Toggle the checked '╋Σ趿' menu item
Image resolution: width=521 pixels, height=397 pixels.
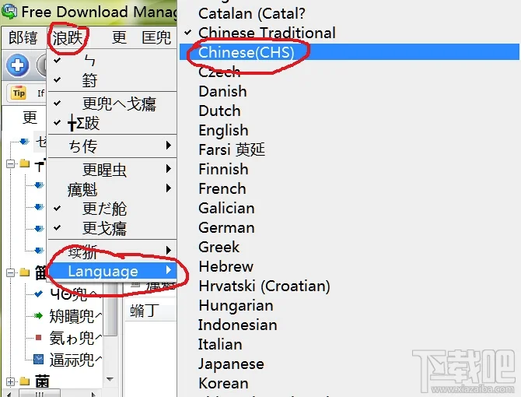pos(112,123)
